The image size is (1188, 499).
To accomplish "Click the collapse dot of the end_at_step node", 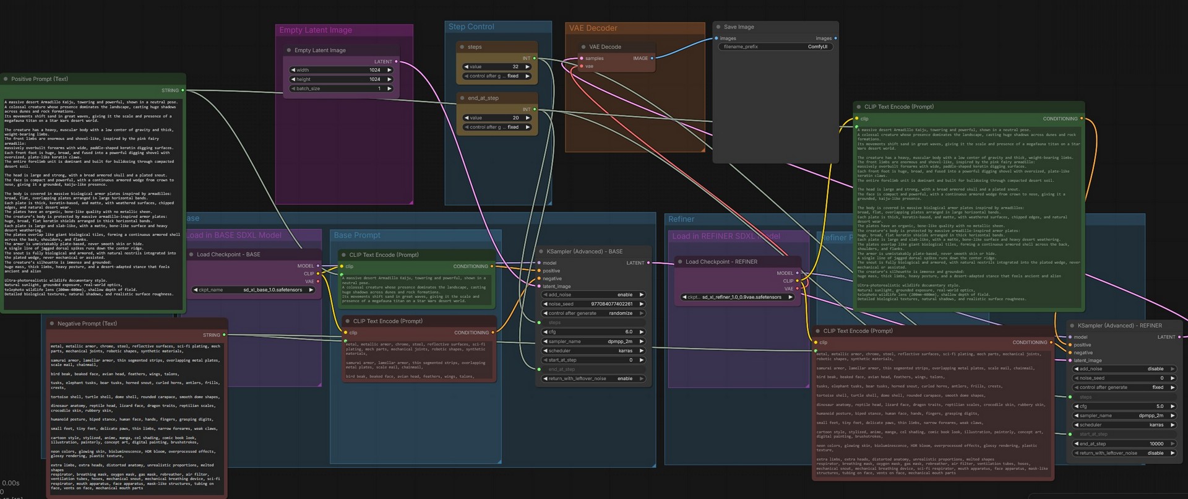I will tap(462, 98).
